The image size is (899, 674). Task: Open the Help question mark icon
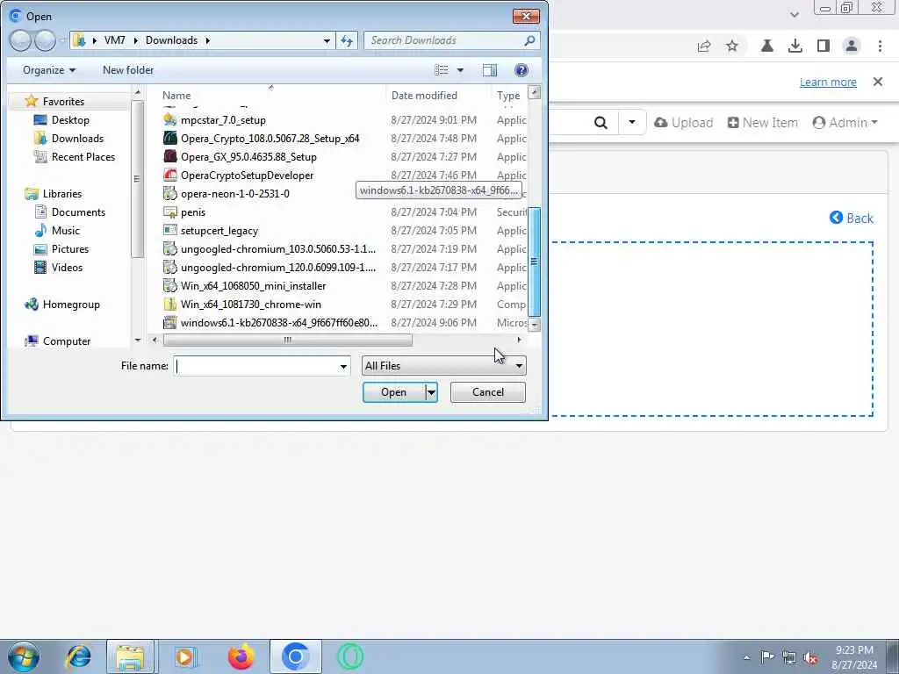521,70
